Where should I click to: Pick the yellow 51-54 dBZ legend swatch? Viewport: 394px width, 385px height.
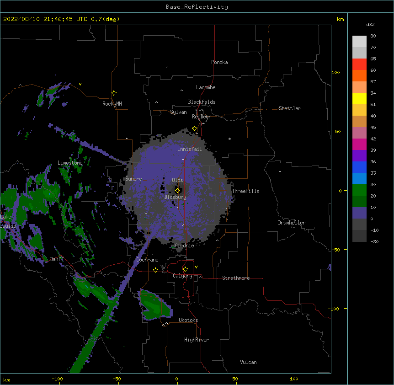point(359,98)
